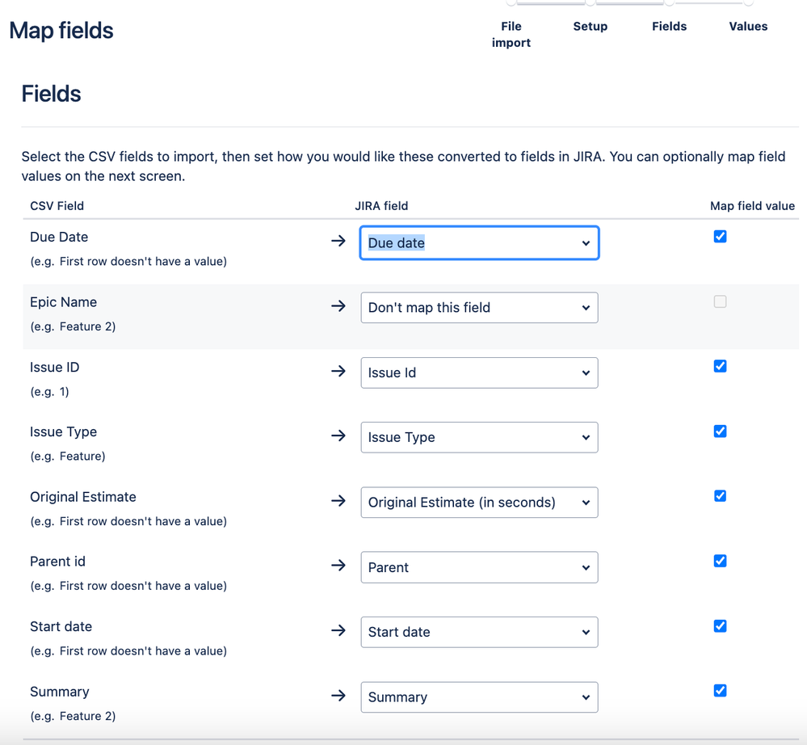Uncheck map field value for Start date
Image resolution: width=807 pixels, height=745 pixels.
pyautogui.click(x=720, y=626)
